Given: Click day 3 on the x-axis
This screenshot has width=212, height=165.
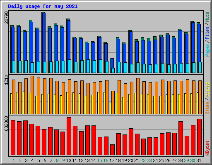Looking at the screenshot, I should [26, 160].
